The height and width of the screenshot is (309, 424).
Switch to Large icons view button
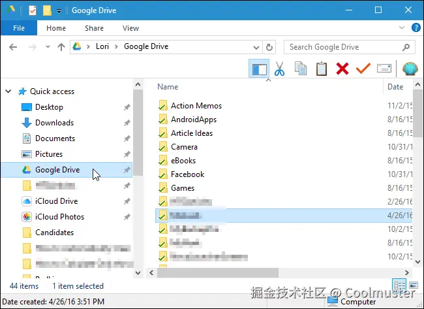(413, 285)
